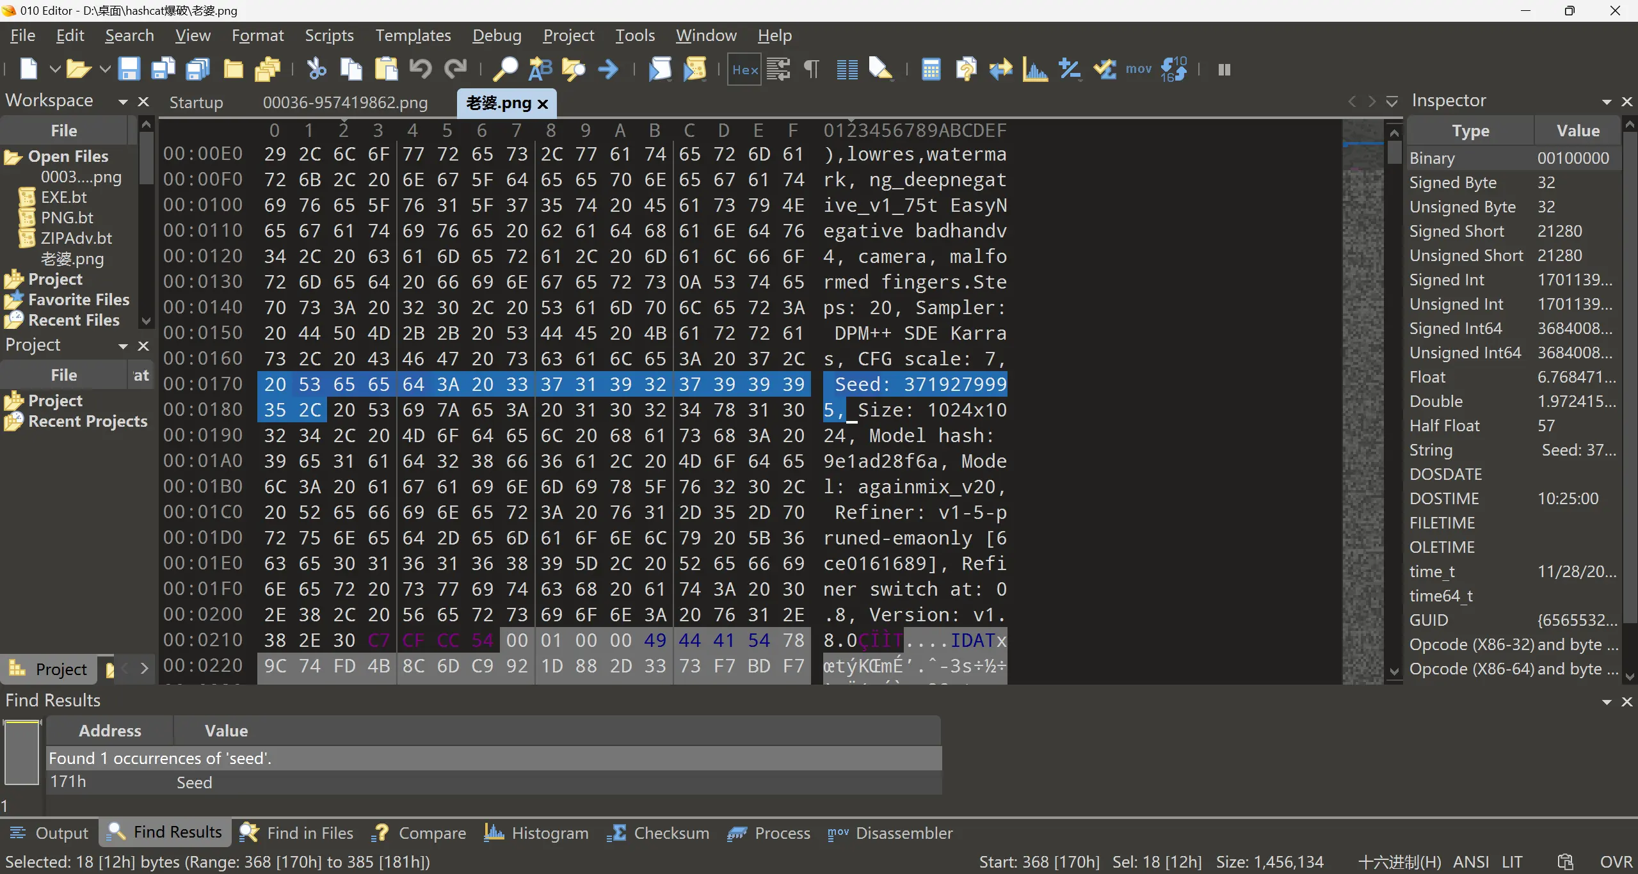Open the Find magnifier tool
Screen dimensions: 1638x874
(x=505, y=69)
